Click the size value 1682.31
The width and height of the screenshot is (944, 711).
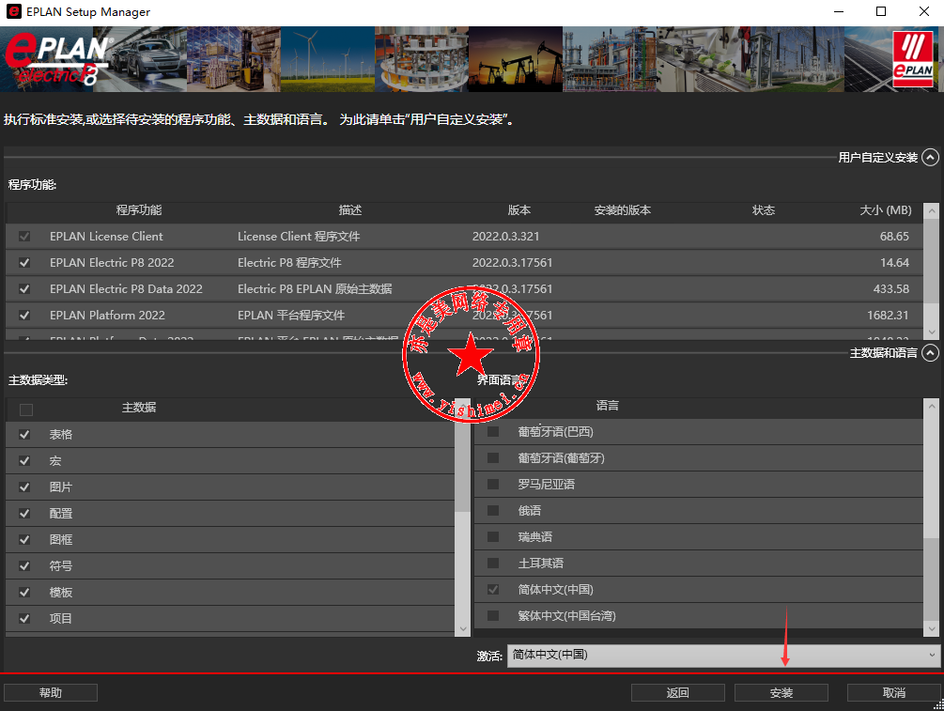pyautogui.click(x=888, y=315)
